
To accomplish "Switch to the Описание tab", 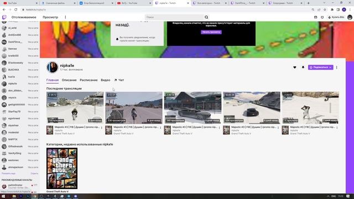I will pyautogui.click(x=69, y=80).
